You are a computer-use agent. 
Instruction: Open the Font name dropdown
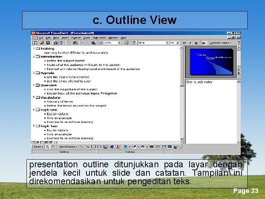click(167, 43)
